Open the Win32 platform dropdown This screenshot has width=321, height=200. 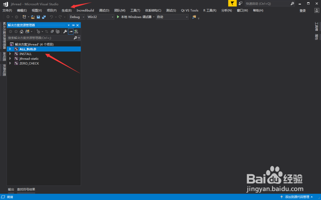click(100, 17)
